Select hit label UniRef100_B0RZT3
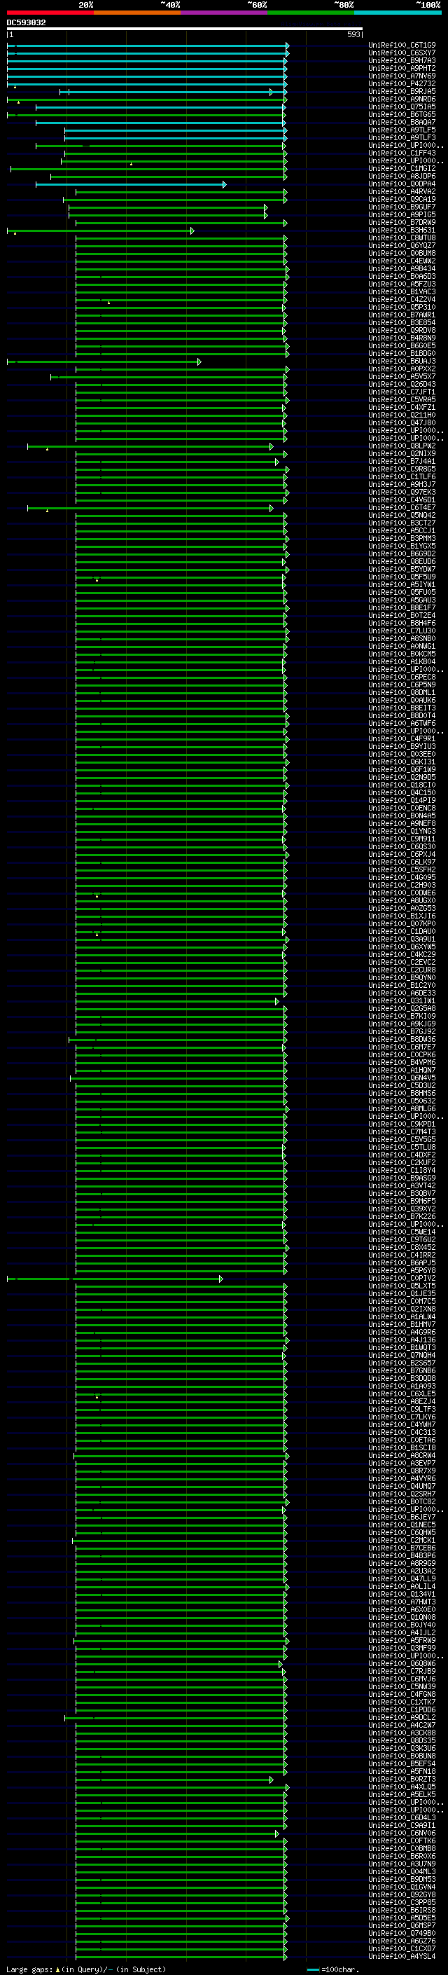448x1975 pixels. [401, 1780]
